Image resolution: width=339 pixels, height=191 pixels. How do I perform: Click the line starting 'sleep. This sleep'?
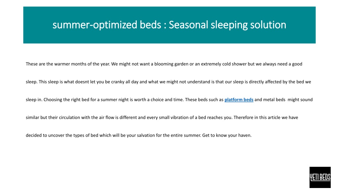pyautogui.click(x=169, y=82)
